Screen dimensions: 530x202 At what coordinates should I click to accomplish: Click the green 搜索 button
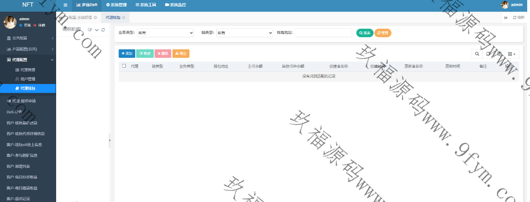364,33
